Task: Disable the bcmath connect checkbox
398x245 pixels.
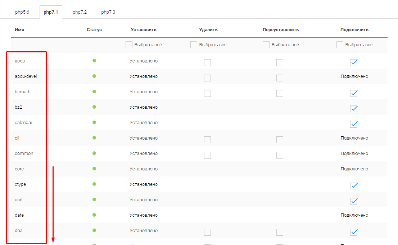Action: coord(354,93)
